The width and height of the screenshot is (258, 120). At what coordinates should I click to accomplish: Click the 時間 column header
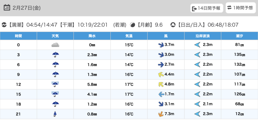click(18, 36)
